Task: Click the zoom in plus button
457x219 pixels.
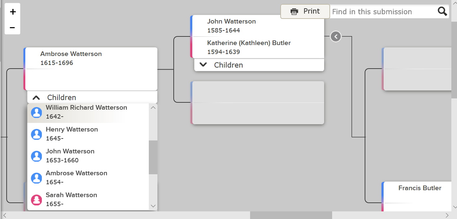Action: click(x=13, y=12)
